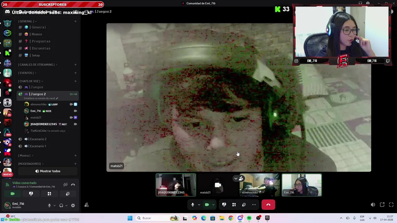Collapse the GENERAL category
This screenshot has height=223, width=397.
tap(27, 21)
